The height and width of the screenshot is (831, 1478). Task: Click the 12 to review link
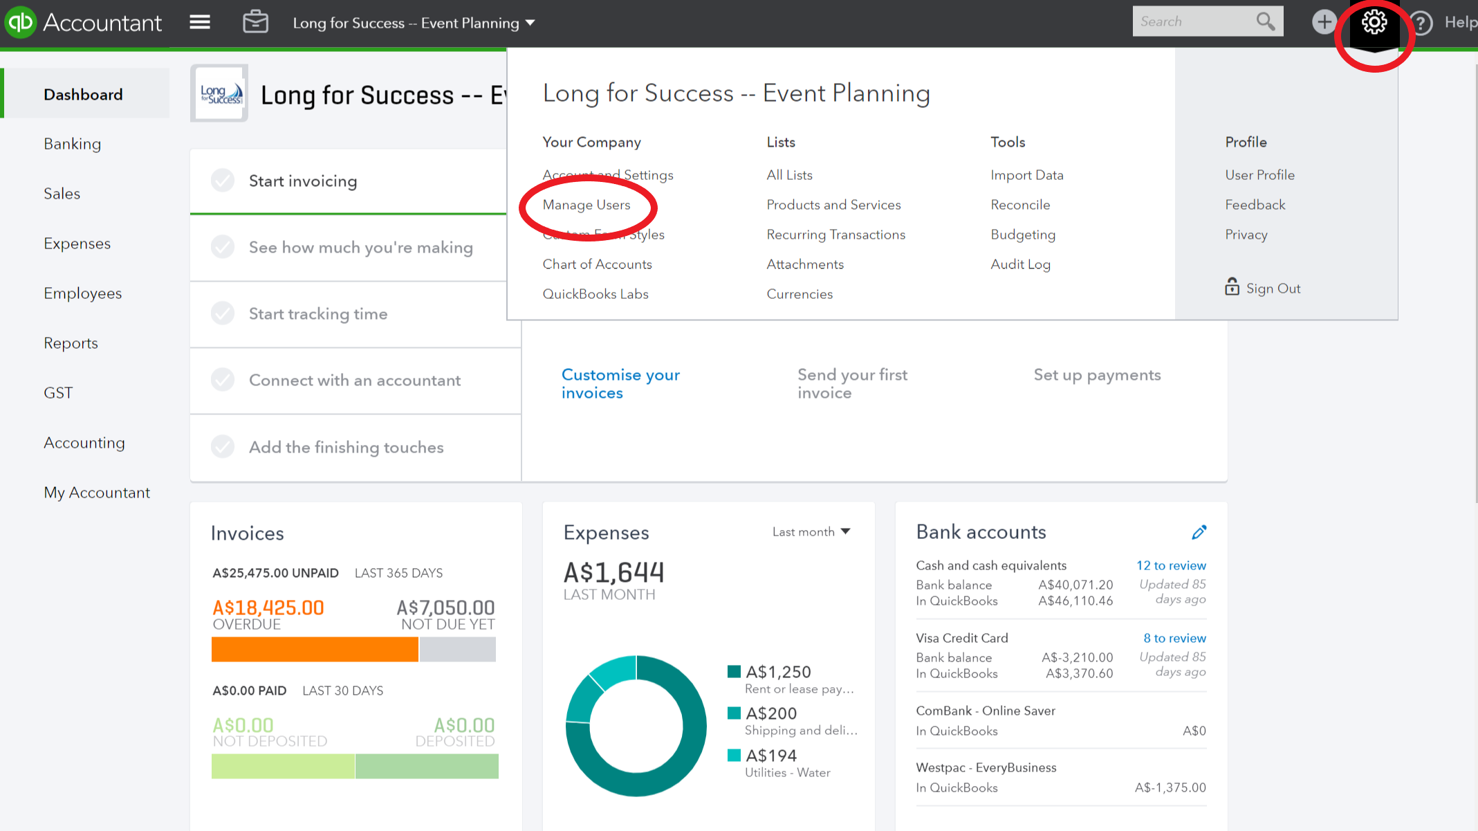1170,565
